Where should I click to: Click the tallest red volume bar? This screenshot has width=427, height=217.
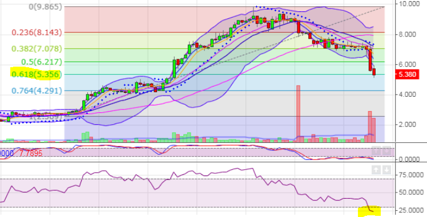(x=298, y=114)
